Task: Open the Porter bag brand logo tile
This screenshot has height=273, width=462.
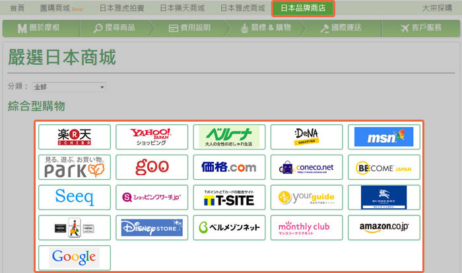Action: coord(75,227)
